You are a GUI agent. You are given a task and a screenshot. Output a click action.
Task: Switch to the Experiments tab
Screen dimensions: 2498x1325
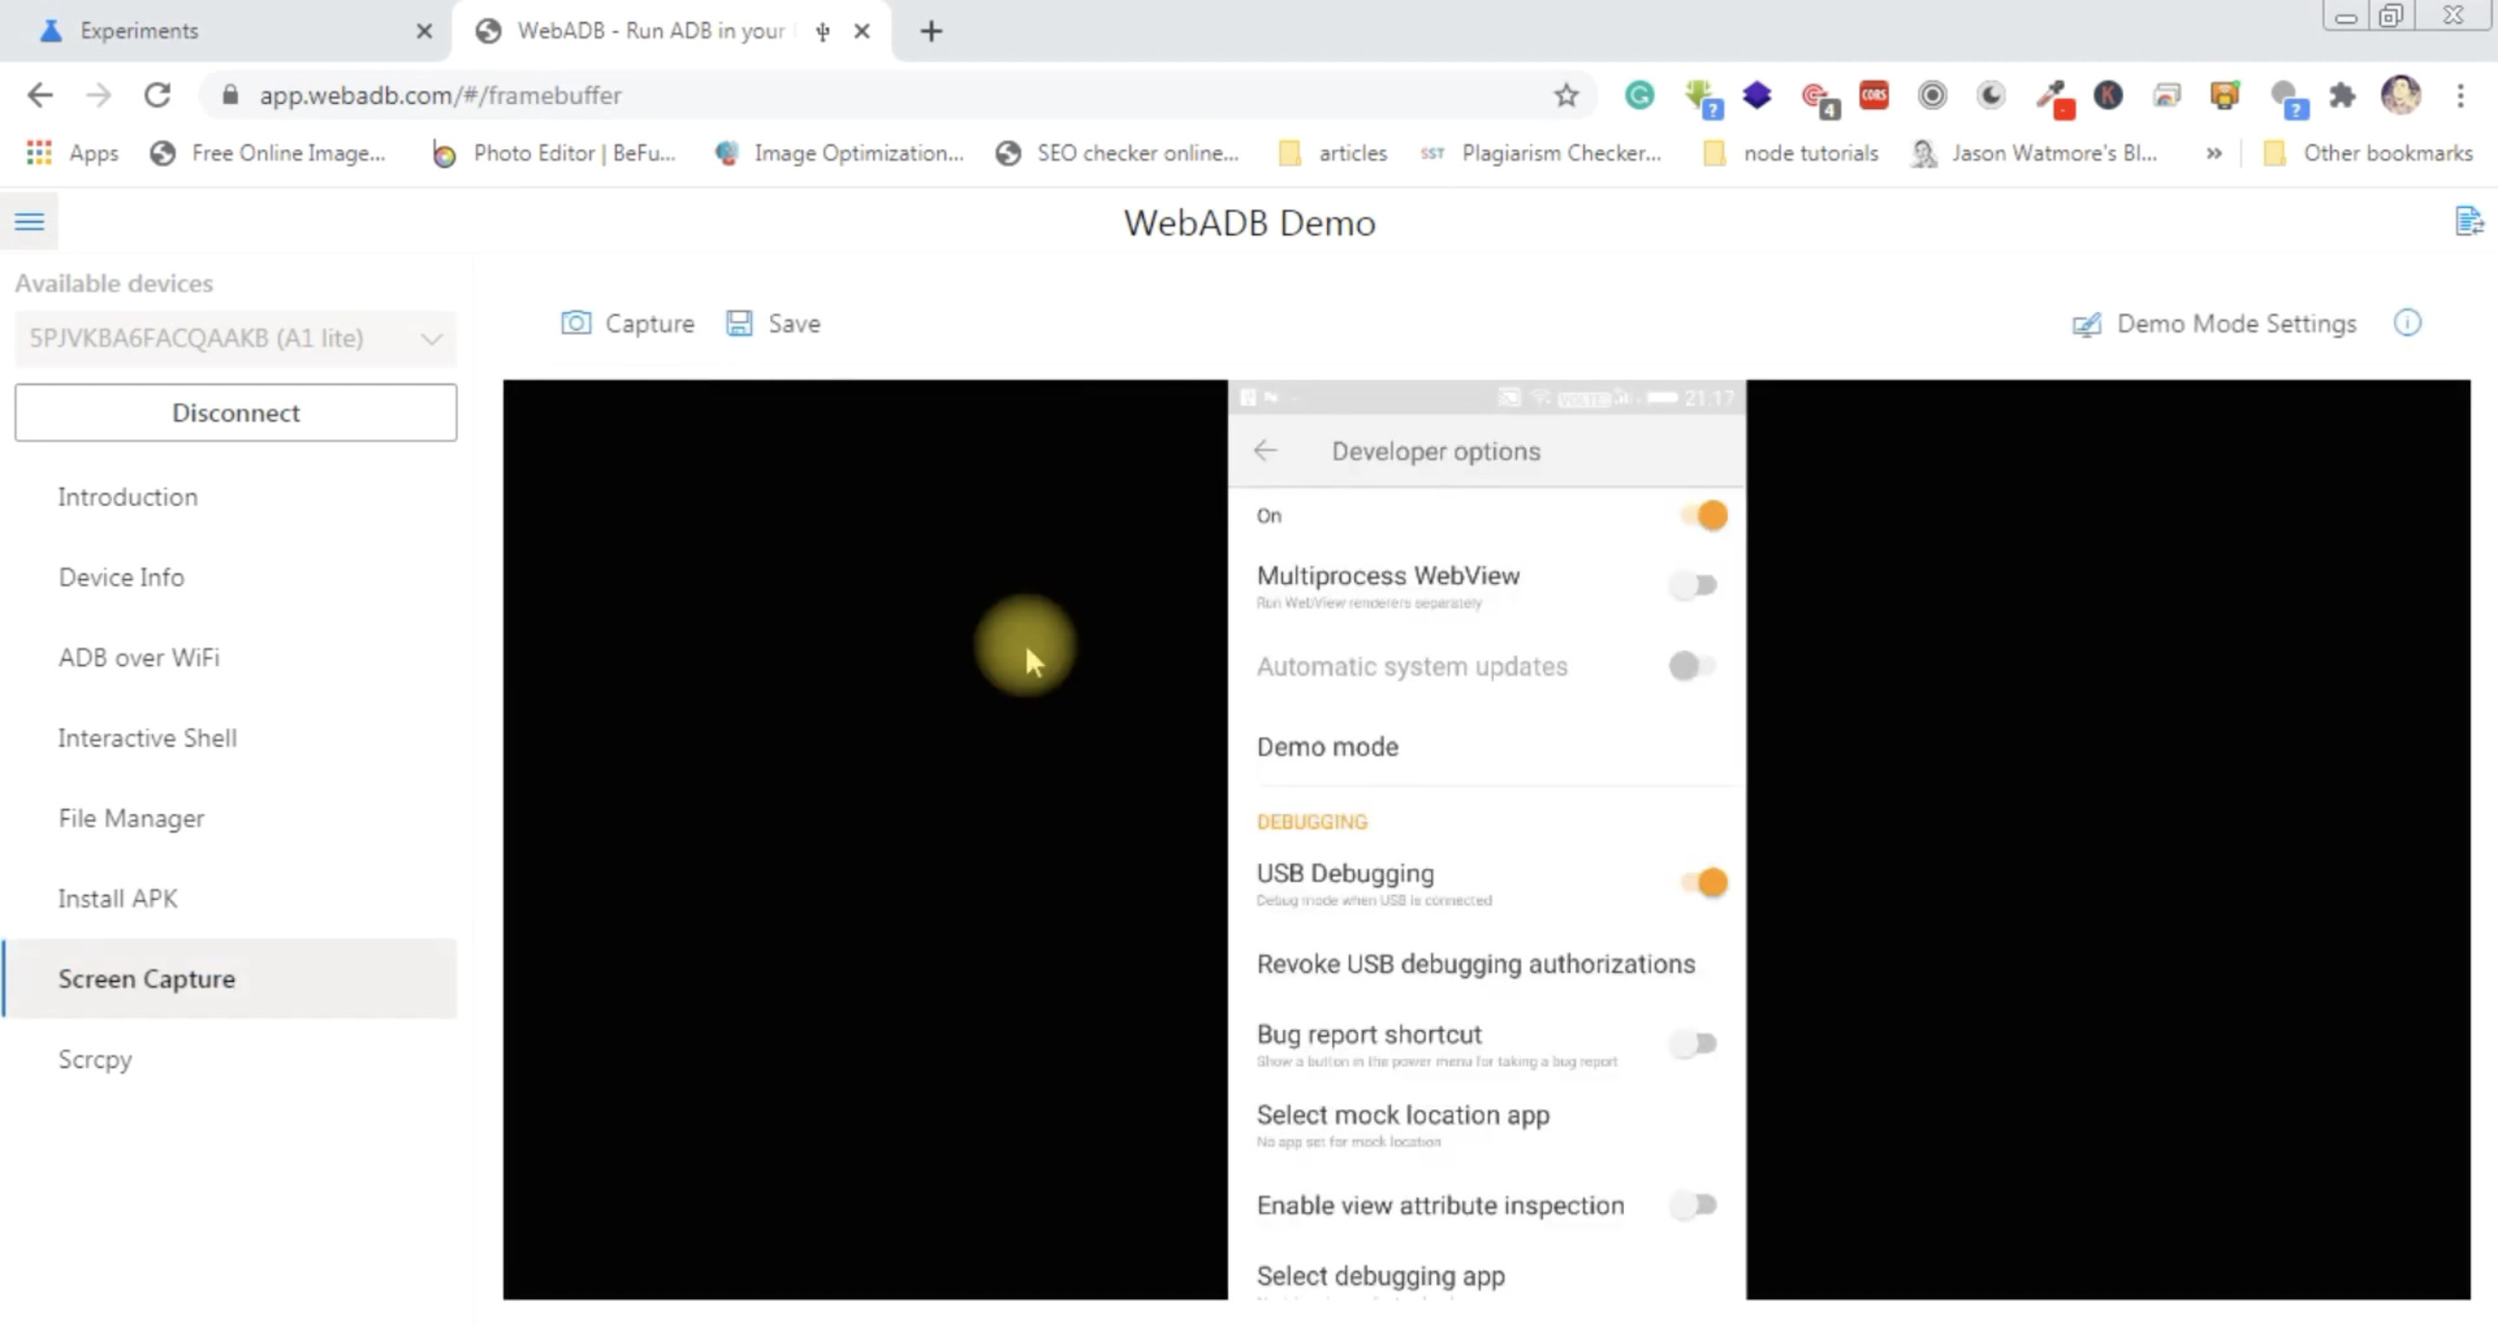[x=225, y=31]
